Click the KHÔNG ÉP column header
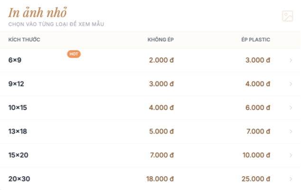 [x=160, y=39]
